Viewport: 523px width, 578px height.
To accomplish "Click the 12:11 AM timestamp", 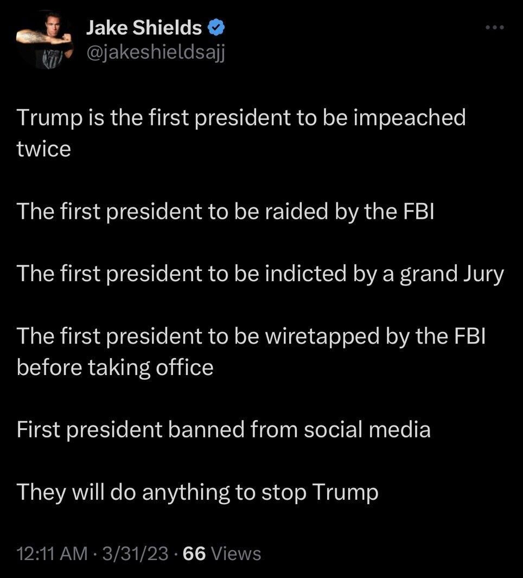I will [x=52, y=554].
